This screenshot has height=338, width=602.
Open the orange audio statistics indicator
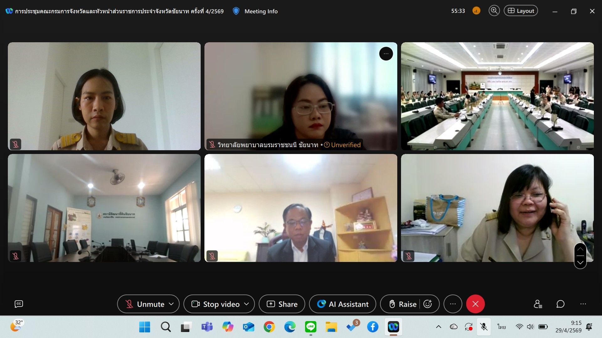tap(476, 11)
